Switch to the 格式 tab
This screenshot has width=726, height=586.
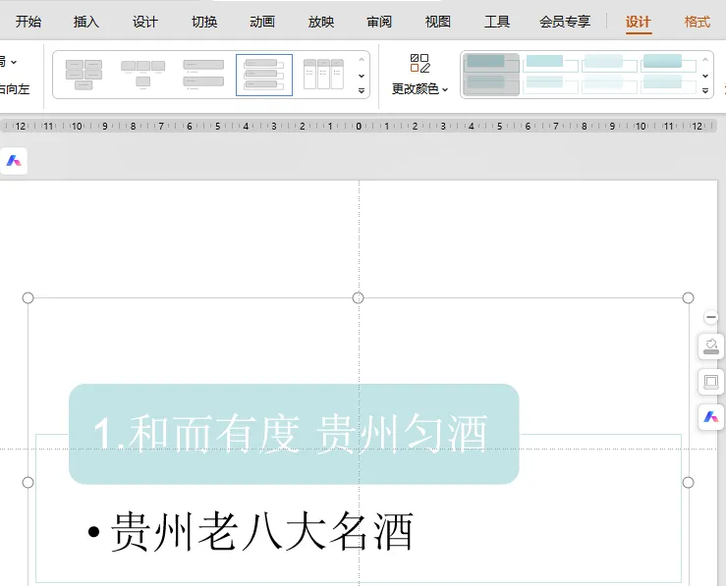point(697,22)
